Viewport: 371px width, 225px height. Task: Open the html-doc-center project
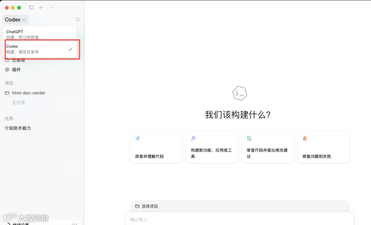click(28, 93)
